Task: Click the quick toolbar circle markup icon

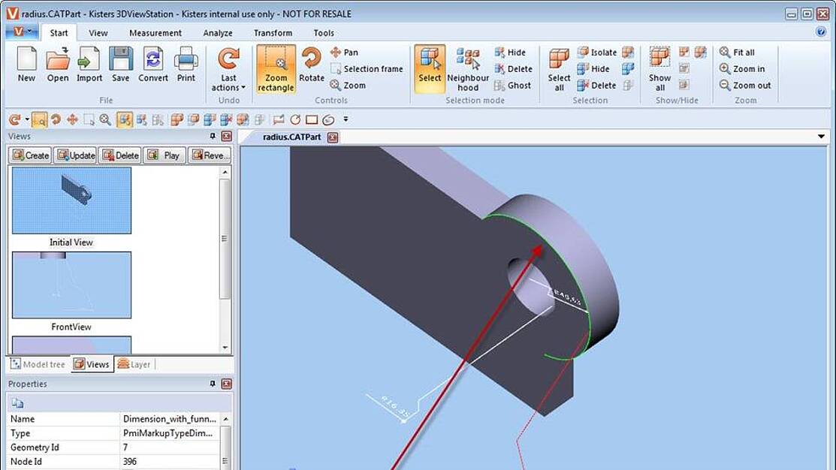Action: click(295, 119)
